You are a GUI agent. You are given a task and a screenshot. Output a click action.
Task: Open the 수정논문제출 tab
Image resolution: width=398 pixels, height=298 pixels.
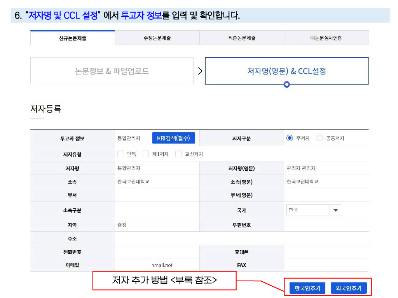click(x=157, y=38)
